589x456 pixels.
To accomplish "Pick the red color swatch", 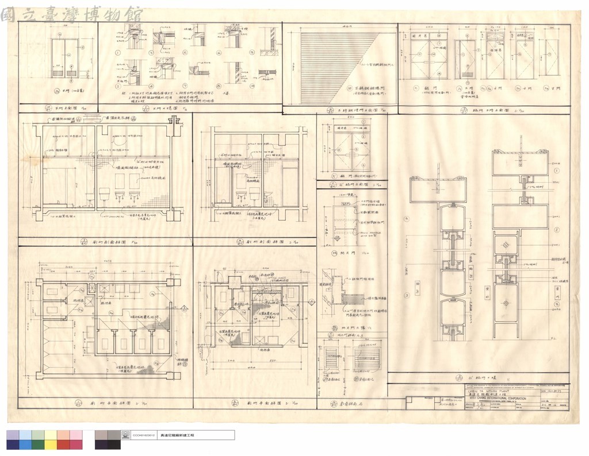I will 63,445.
